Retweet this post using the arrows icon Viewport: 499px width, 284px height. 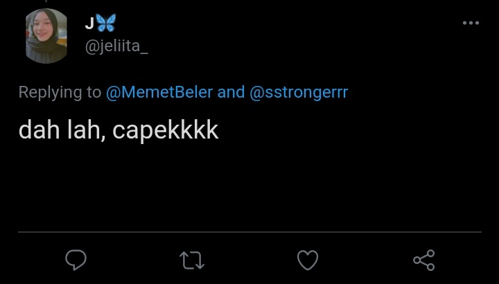pos(191,260)
